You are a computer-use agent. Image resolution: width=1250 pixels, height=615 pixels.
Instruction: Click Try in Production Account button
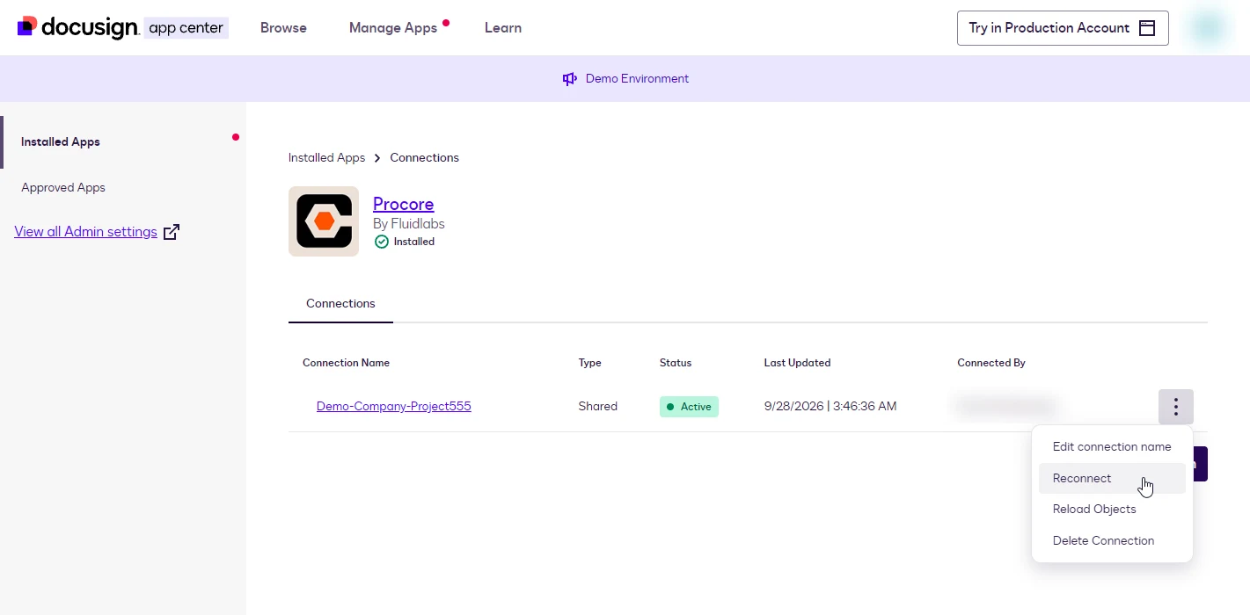click(x=1063, y=28)
